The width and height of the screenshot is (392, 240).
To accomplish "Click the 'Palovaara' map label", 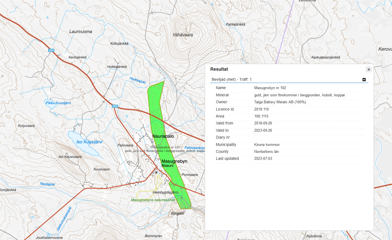I will [125, 145].
